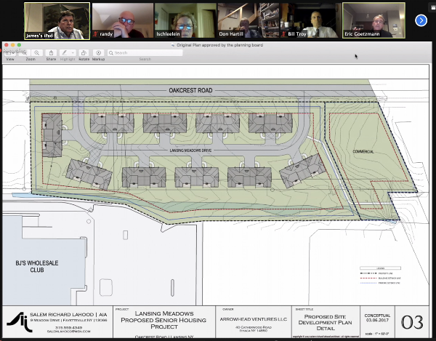The width and height of the screenshot is (436, 341).
Task: Select Bill Troy's video tile
Action: click(x=310, y=20)
